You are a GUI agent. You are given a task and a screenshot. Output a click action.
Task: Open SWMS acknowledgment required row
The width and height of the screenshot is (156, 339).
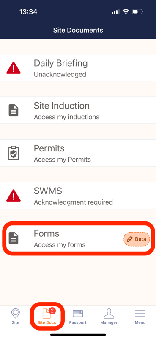[x=78, y=196]
